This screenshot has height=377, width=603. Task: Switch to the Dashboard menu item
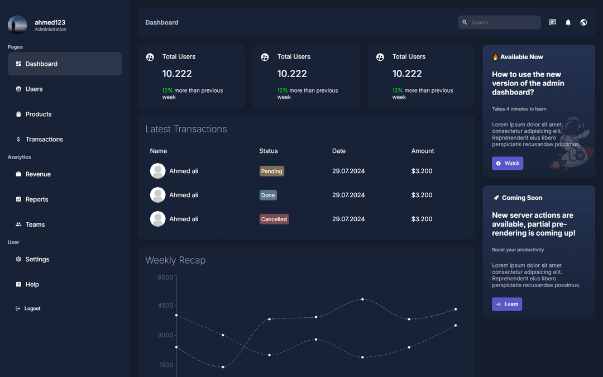41,64
